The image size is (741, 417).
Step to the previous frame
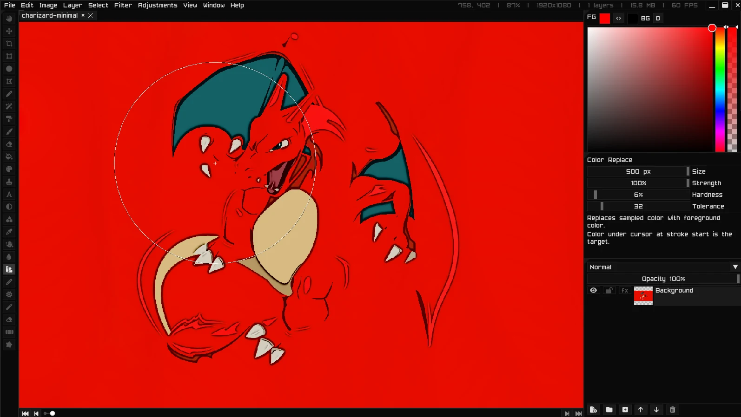36,413
